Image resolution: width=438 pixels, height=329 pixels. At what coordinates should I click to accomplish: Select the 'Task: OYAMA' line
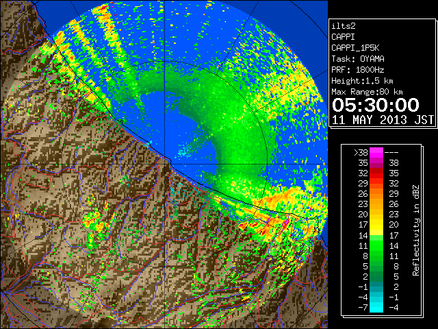(358, 59)
